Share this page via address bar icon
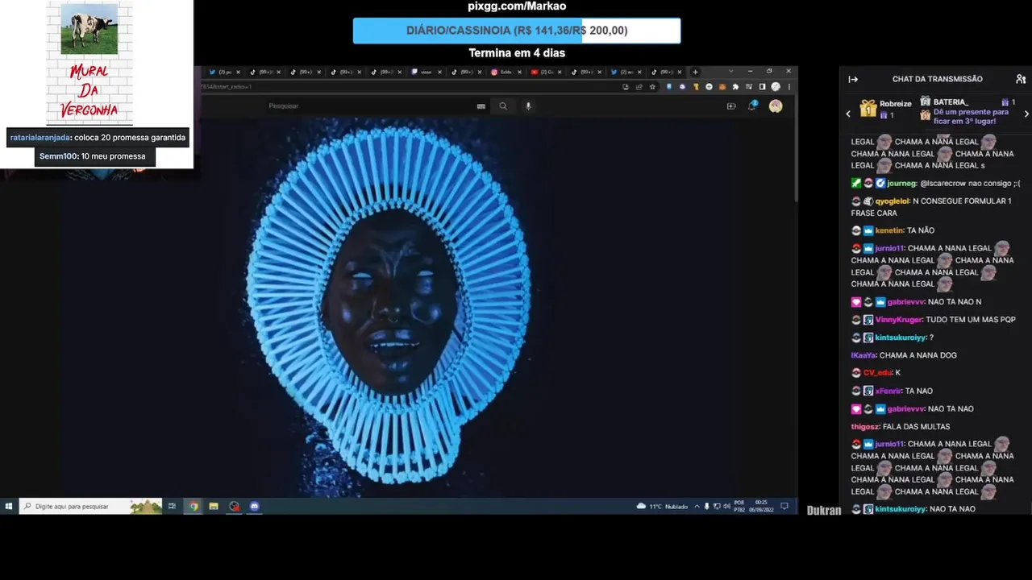Screen dimensions: 1032x580 pos(639,87)
